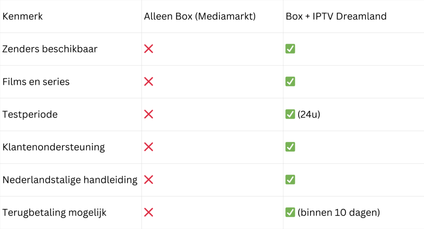Click green checkmark for Zenders beschikbaar
Viewport: 424px width, 229px height.
(290, 49)
